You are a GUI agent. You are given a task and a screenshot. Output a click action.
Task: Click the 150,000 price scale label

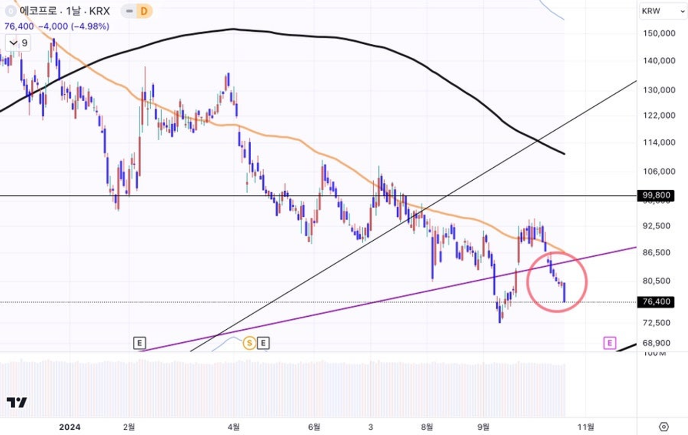(659, 33)
